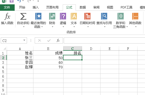Screen dimensions: 145x95
Task: Expand the AutoSum (自动求和) dropdown arrow
Action: (x=24, y=27)
